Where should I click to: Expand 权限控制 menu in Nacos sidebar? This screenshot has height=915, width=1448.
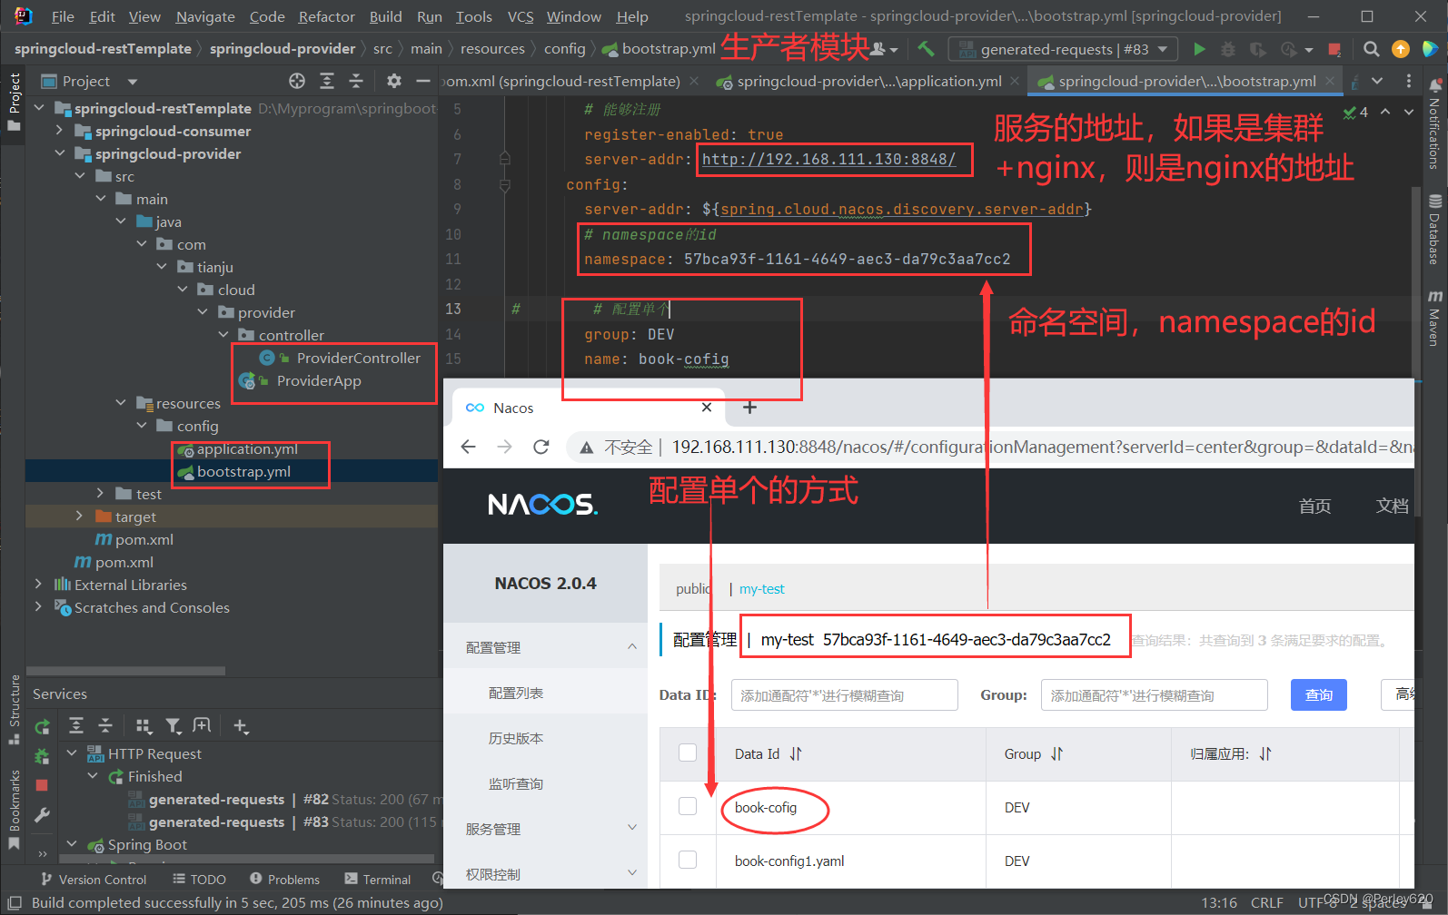pyautogui.click(x=632, y=873)
